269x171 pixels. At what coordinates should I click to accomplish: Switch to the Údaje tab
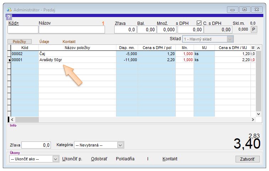(x=44, y=42)
